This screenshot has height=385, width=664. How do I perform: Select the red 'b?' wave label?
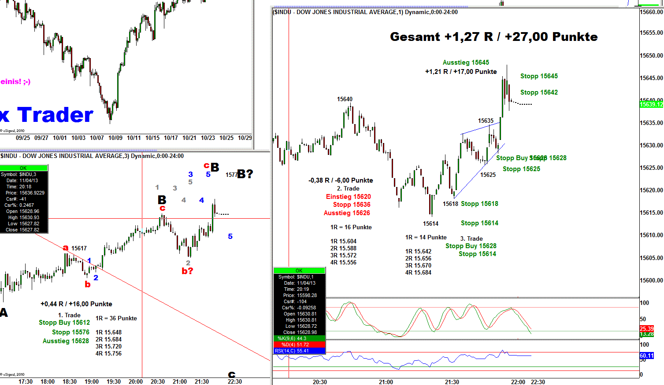(187, 271)
